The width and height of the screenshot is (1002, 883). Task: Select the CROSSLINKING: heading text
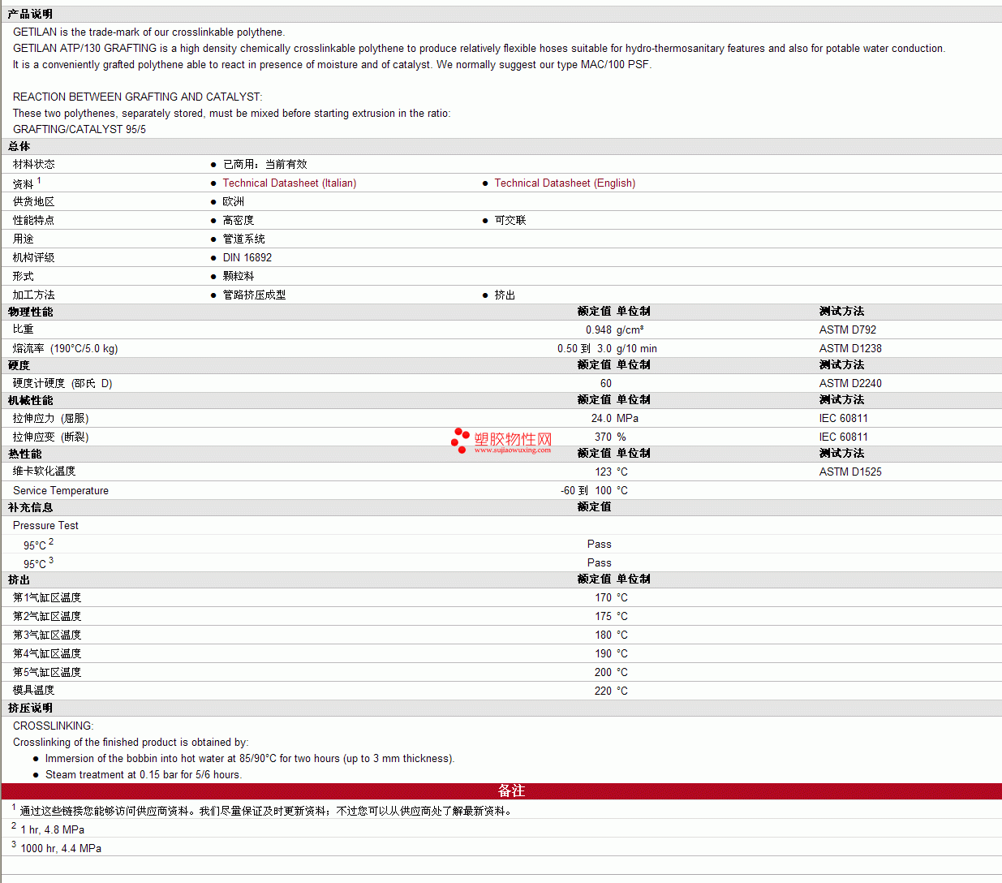pos(54,726)
